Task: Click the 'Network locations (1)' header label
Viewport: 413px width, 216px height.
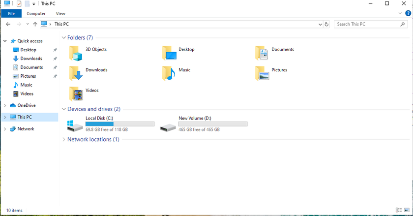Action: coord(93,140)
